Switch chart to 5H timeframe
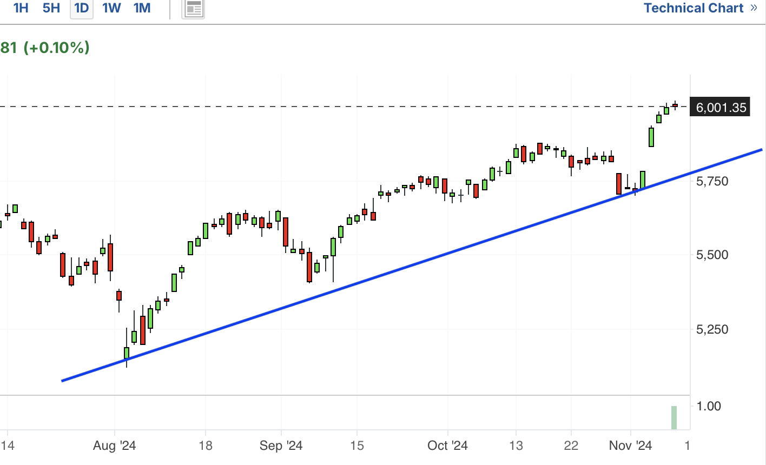Viewport: 766px width, 465px height. point(51,8)
